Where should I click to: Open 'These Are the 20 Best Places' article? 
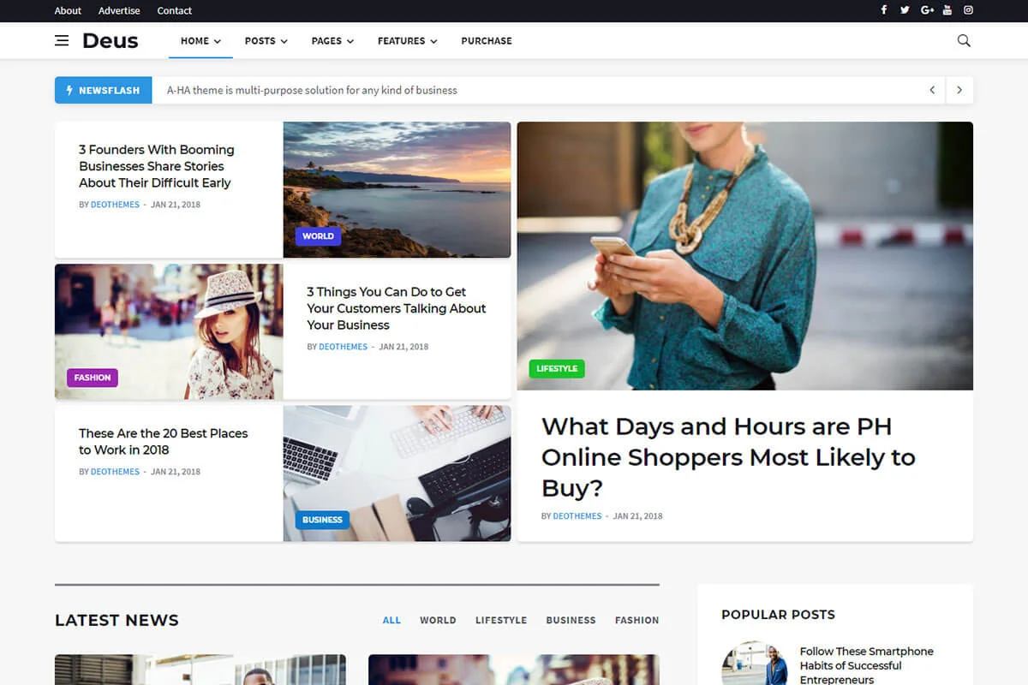(x=164, y=442)
